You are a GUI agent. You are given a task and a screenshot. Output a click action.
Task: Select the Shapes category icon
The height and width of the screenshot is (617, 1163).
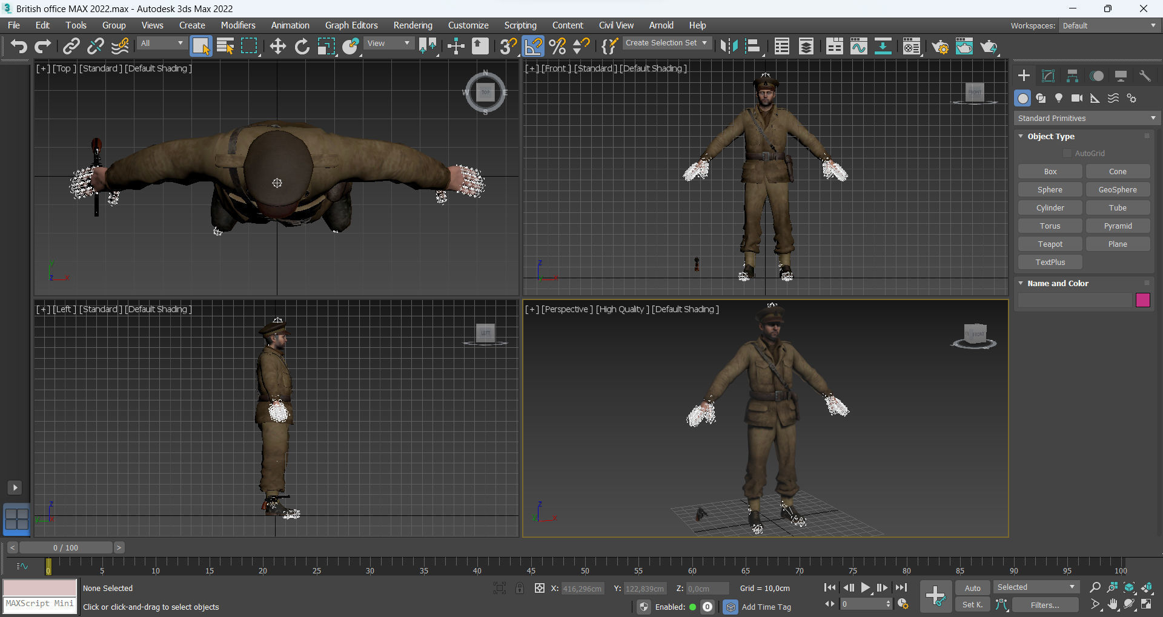coord(1041,98)
